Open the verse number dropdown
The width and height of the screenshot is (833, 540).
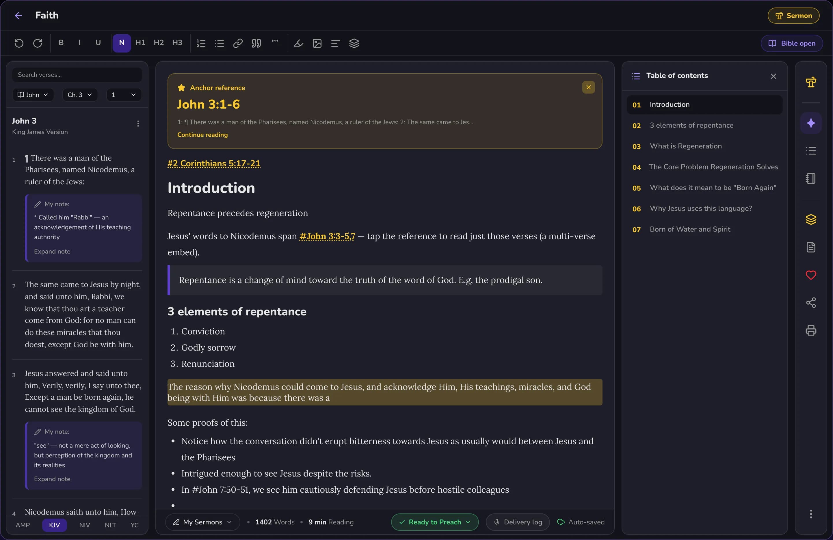click(x=124, y=94)
